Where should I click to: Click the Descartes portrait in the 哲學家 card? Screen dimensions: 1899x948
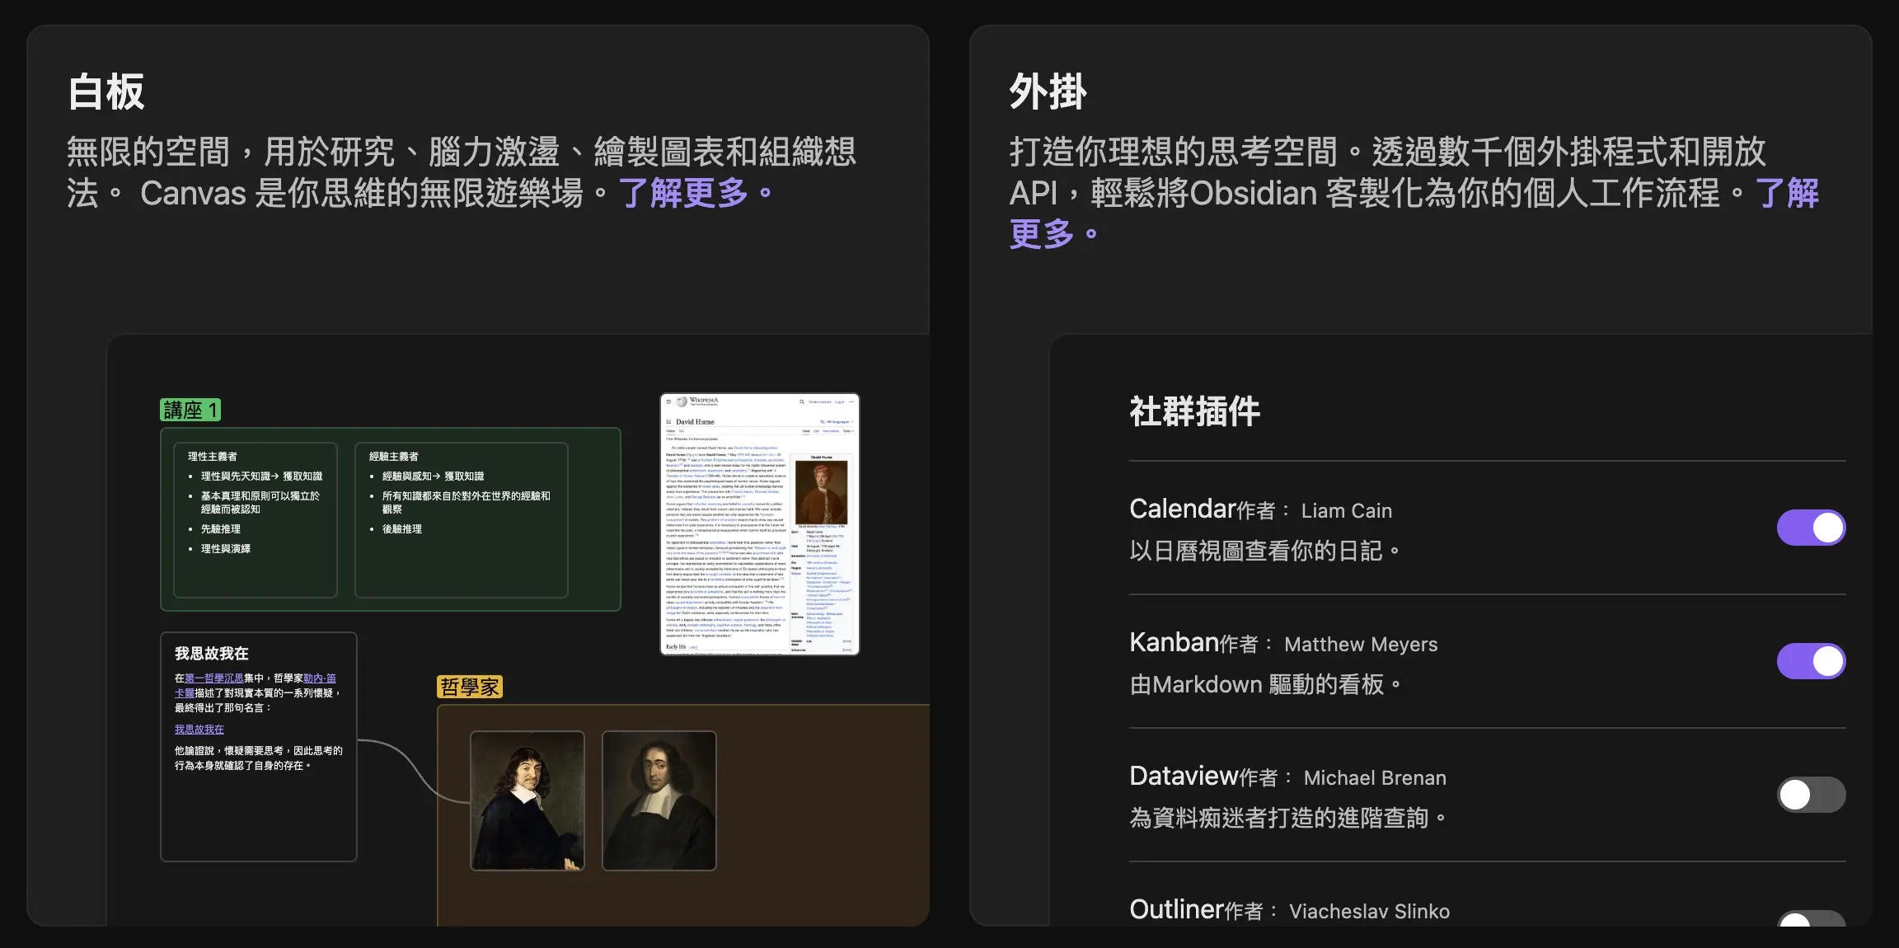click(527, 800)
